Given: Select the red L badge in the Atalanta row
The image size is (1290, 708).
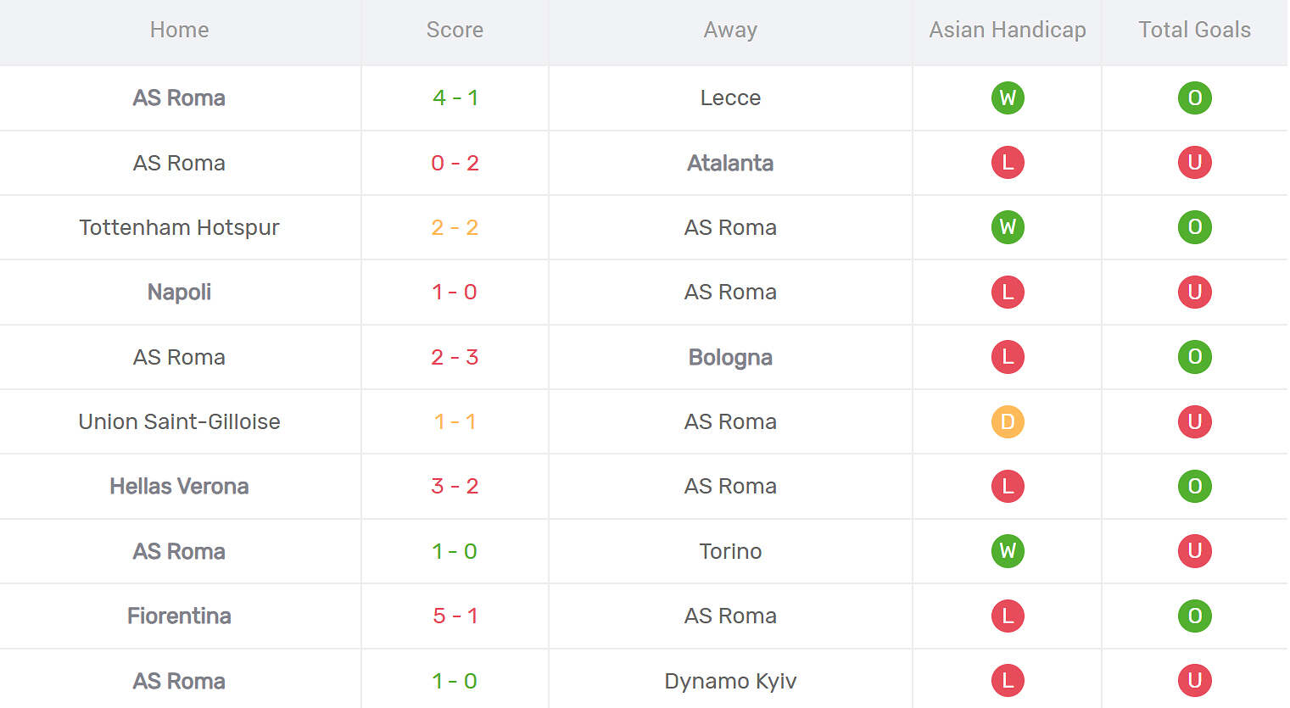Looking at the screenshot, I should coord(1007,163).
